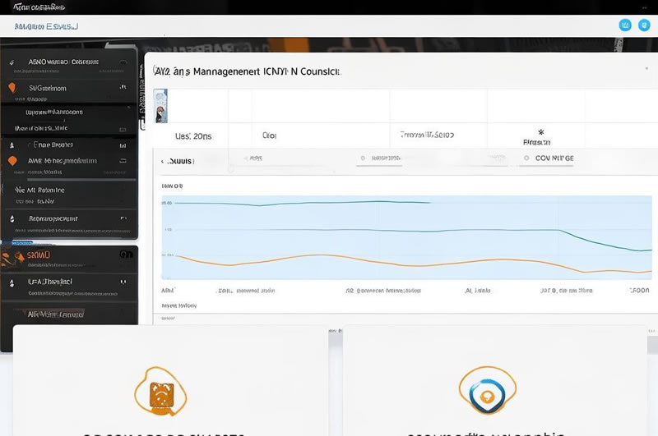Click the orange icon beside AWE sidebar item
Viewport: 658px width, 436px height.
(x=12, y=161)
